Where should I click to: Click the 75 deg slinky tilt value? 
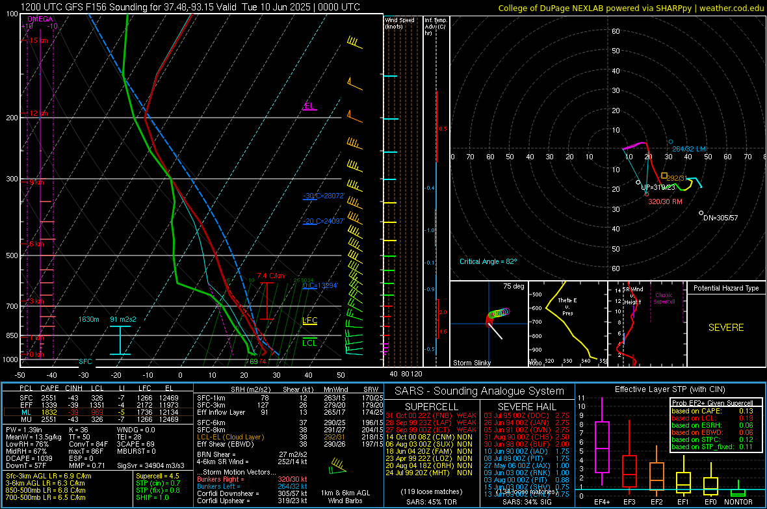coord(513,286)
